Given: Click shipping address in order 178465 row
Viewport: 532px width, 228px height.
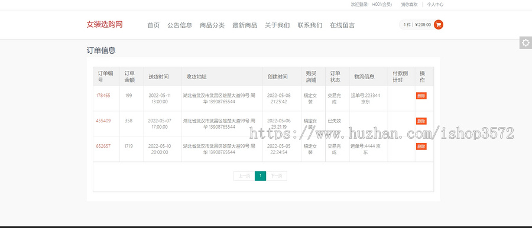Looking at the screenshot, I should point(219,99).
